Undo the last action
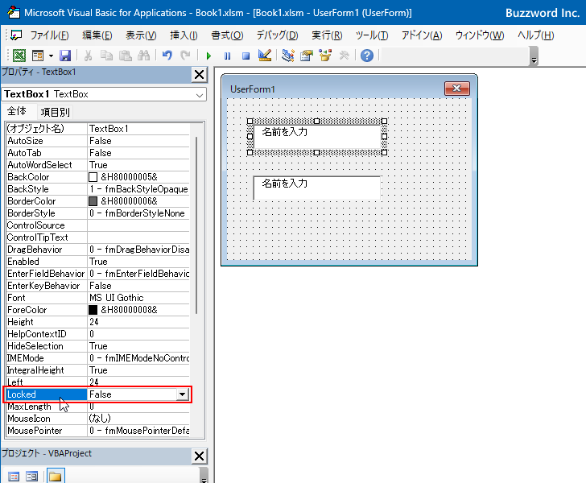Screen dimensions: 586x483 pyautogui.click(x=167, y=56)
